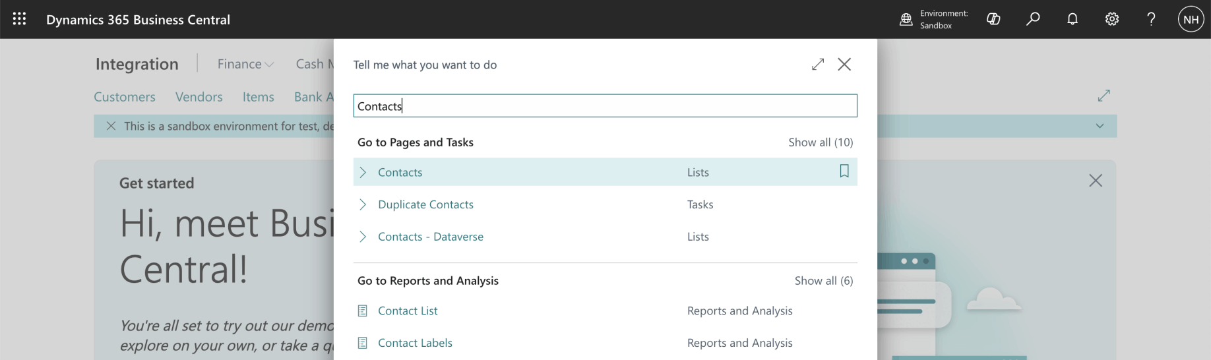Open the Vendors menu item
This screenshot has height=360, width=1211.
tap(199, 97)
